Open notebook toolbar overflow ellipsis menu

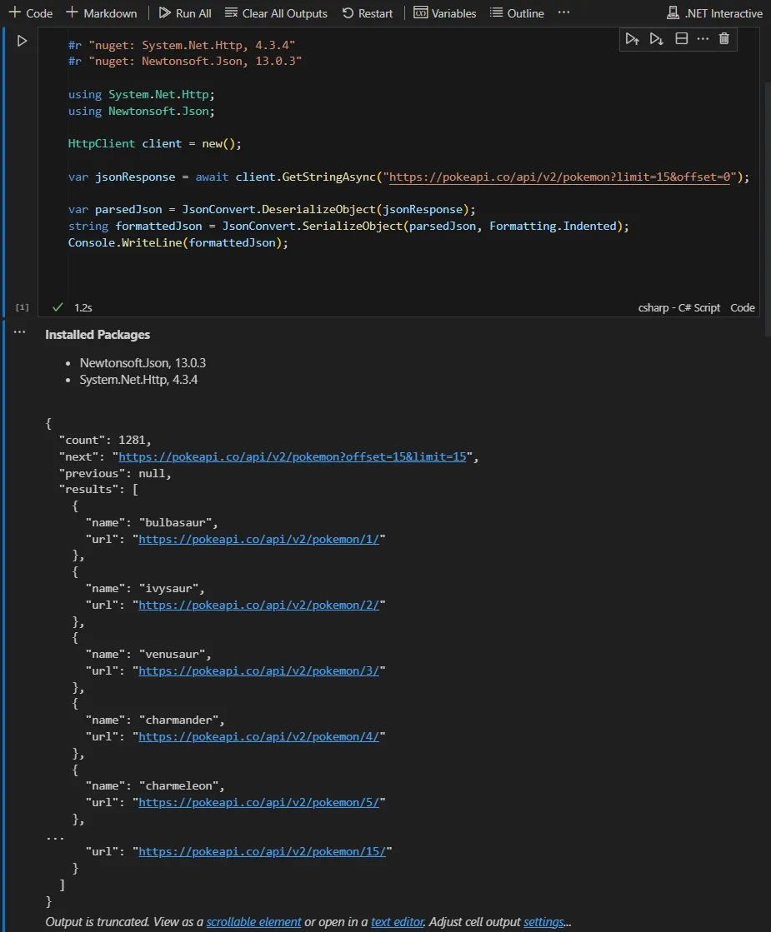pyautogui.click(x=564, y=13)
